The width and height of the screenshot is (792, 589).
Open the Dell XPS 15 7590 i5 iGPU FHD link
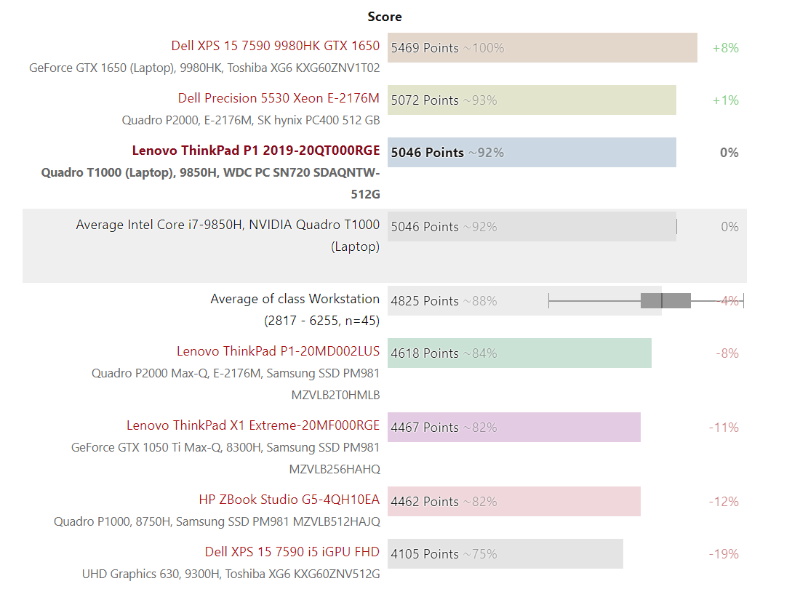(x=292, y=552)
